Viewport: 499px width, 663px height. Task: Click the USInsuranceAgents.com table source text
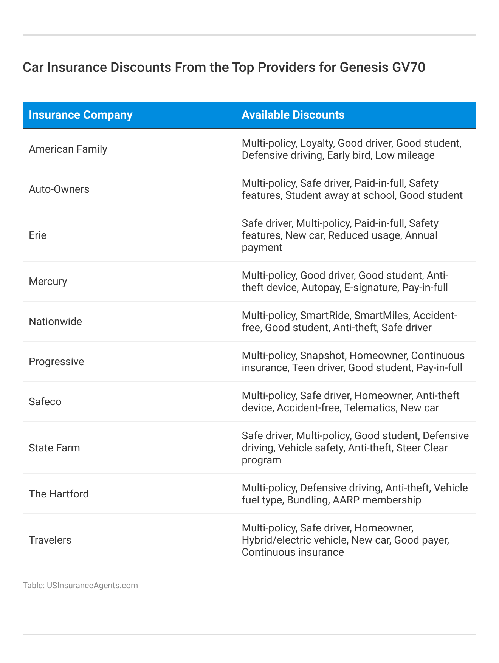pos(80,586)
